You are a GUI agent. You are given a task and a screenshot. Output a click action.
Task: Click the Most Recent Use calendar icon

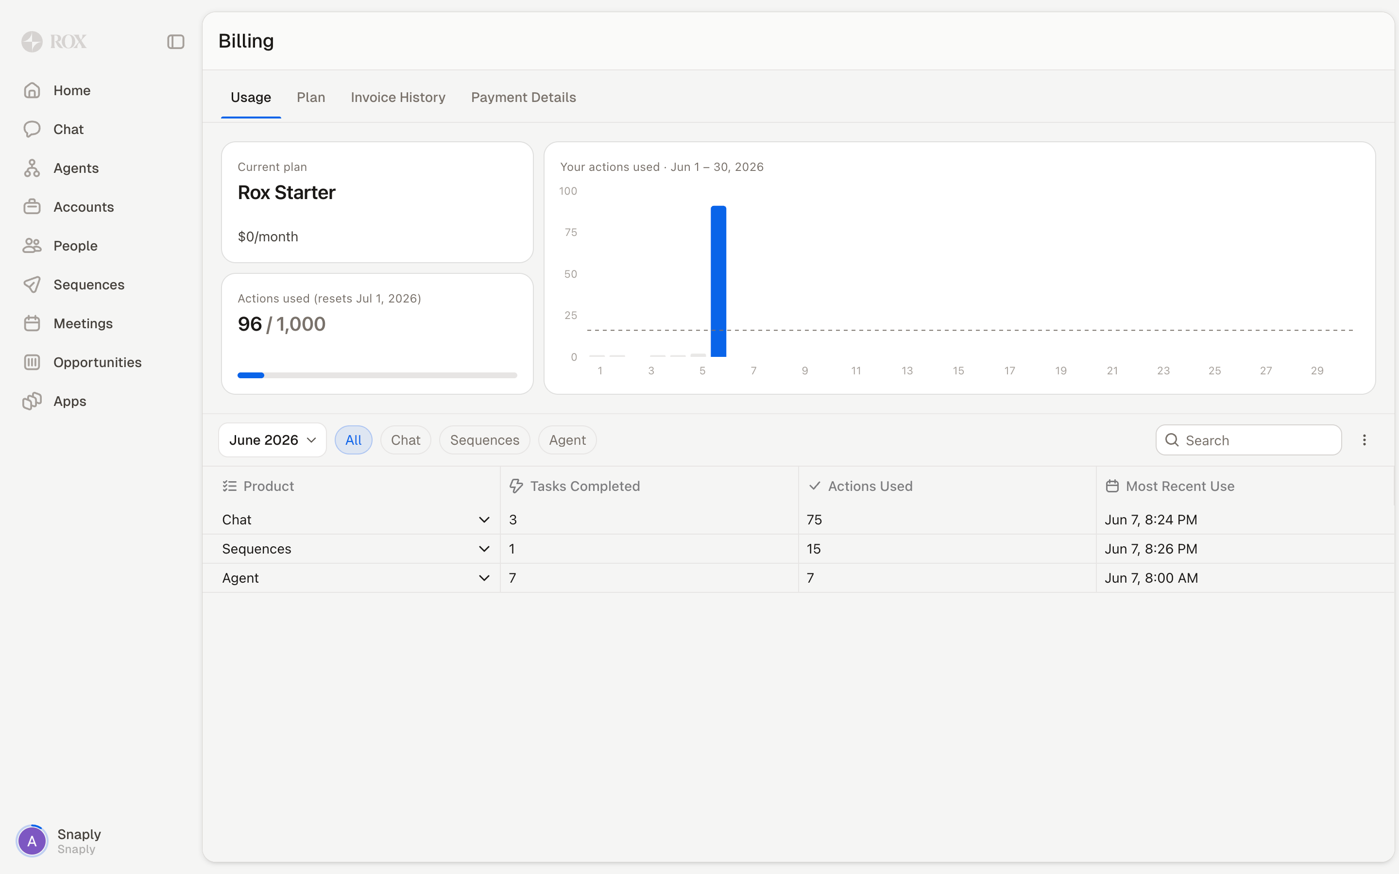[x=1112, y=486]
